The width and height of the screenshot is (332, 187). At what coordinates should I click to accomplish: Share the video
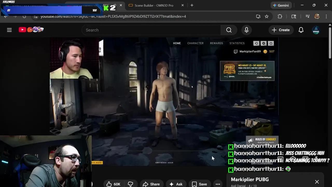151,184
